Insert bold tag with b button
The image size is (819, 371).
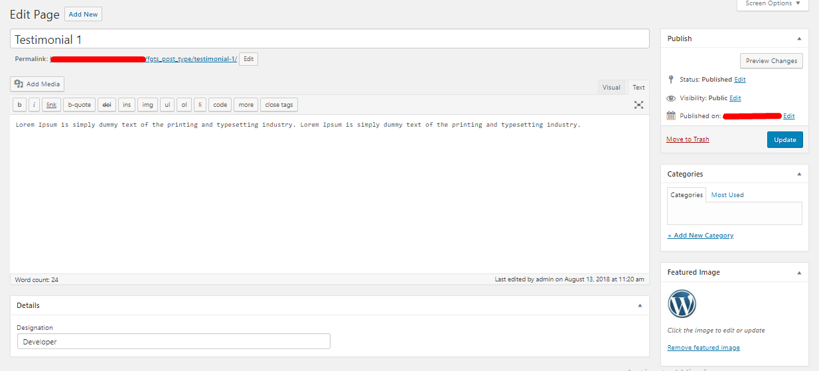tap(20, 105)
